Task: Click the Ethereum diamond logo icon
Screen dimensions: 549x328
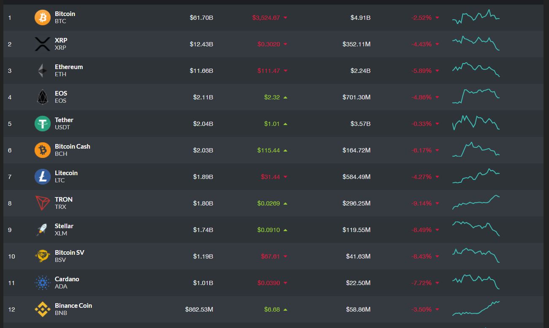Action: [42, 71]
